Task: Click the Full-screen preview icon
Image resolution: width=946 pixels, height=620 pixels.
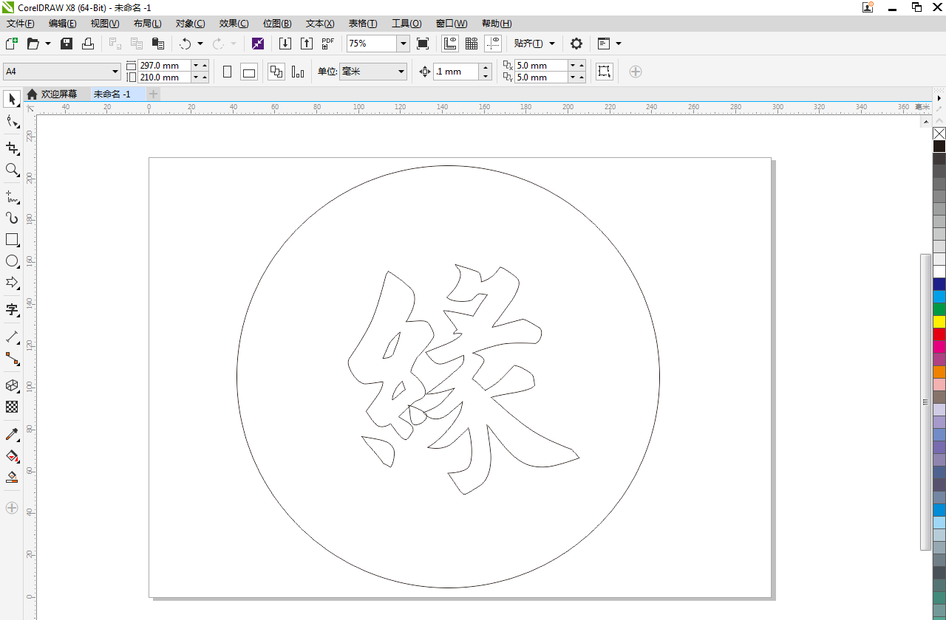Action: tap(423, 44)
